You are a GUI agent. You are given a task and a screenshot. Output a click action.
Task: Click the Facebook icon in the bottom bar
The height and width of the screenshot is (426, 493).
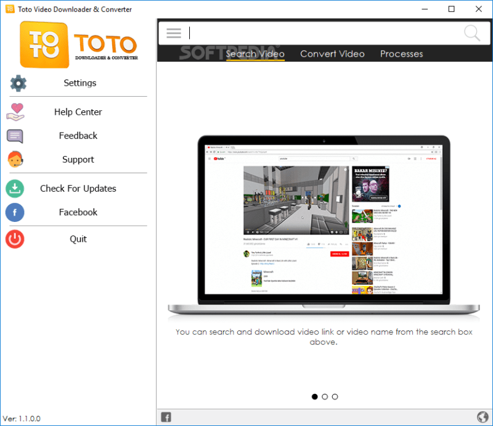point(166,417)
